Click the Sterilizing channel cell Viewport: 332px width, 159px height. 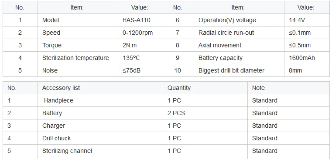coord(100,151)
